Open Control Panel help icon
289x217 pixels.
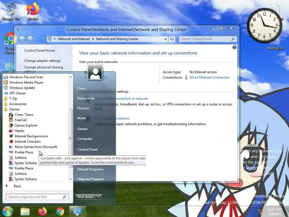pos(234,47)
